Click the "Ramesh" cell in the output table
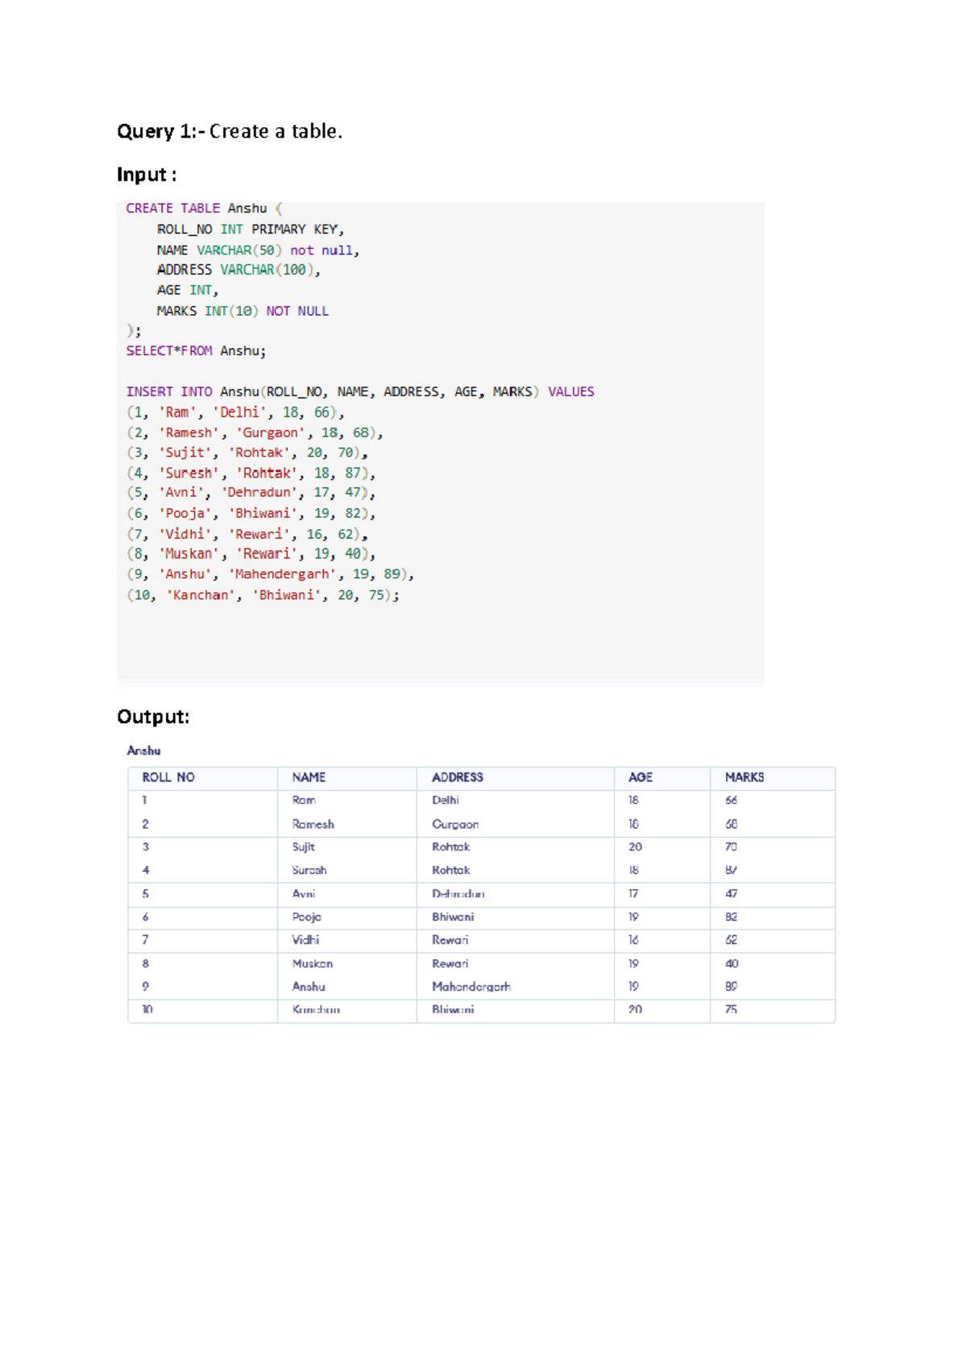Image resolution: width=967 pixels, height=1366 pixels. click(x=313, y=824)
